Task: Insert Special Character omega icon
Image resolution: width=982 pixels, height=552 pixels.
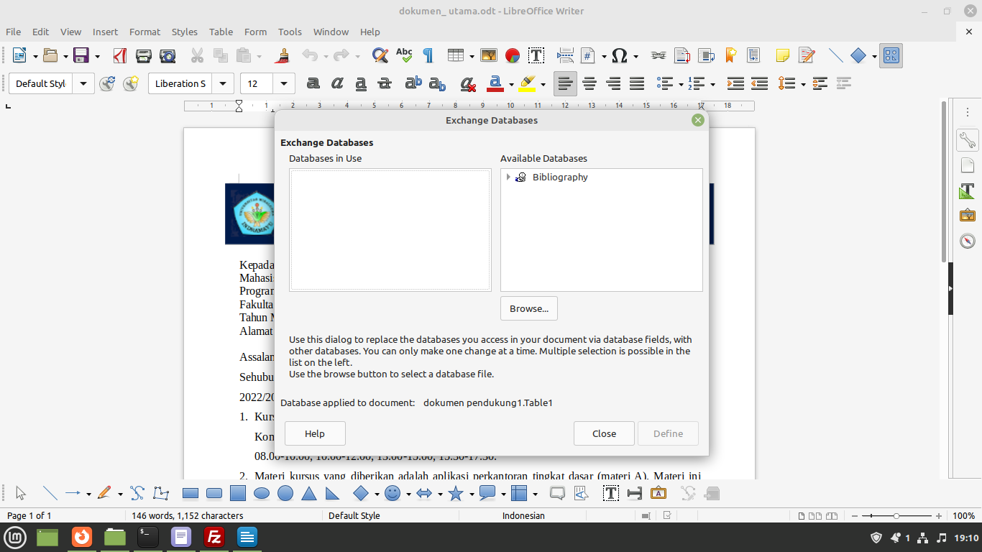Action: 620,55
